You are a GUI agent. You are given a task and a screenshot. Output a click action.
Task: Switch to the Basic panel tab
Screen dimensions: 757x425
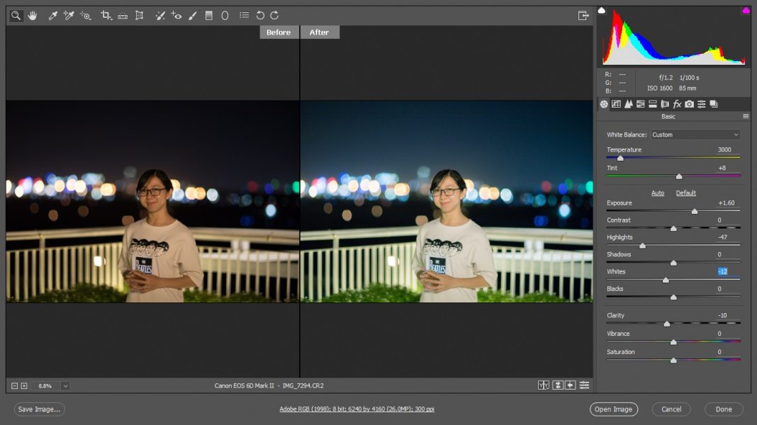(604, 103)
